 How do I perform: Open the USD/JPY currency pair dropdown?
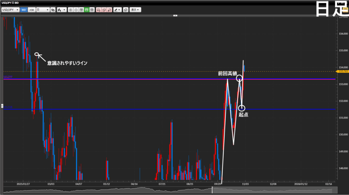click(x=10, y=10)
